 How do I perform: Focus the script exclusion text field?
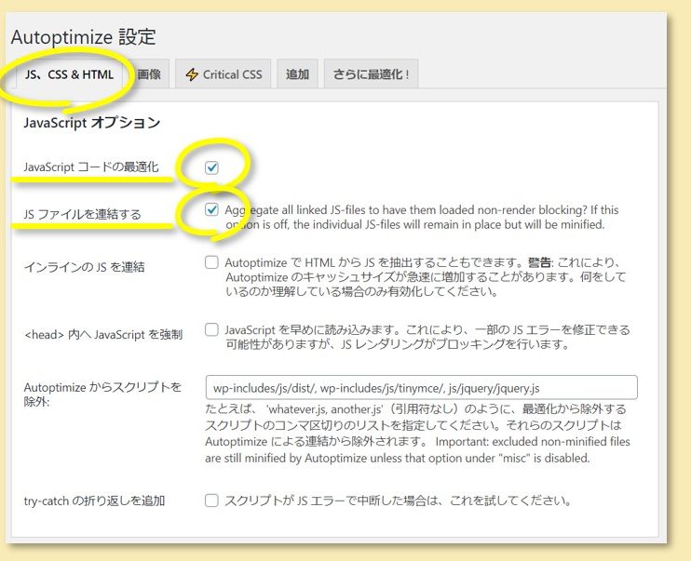pyautogui.click(x=421, y=388)
